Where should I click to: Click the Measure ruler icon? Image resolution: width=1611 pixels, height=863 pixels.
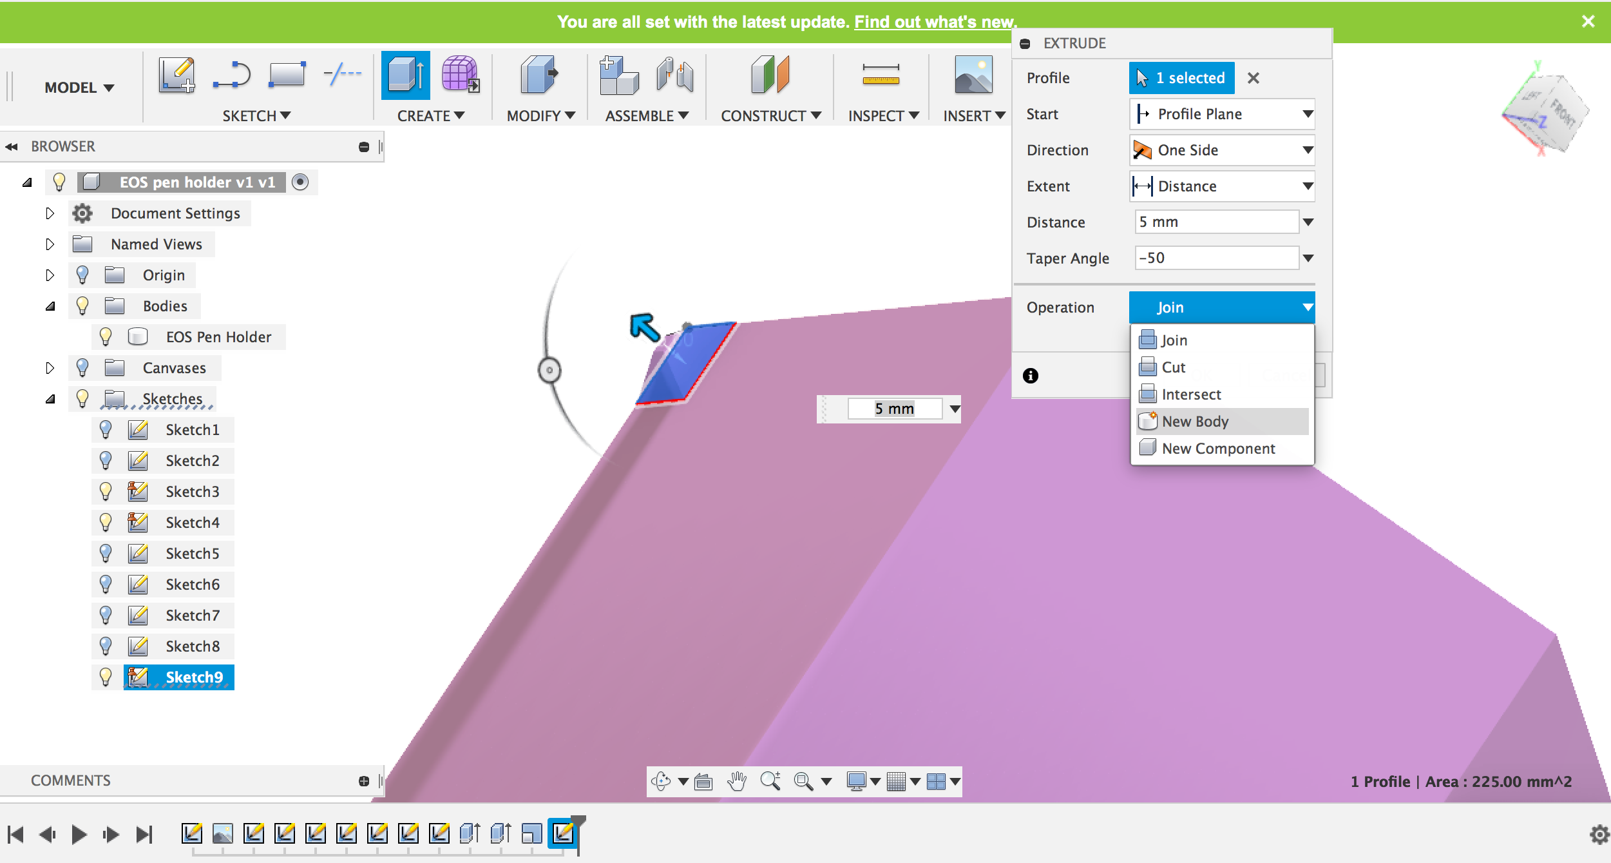pyautogui.click(x=881, y=75)
